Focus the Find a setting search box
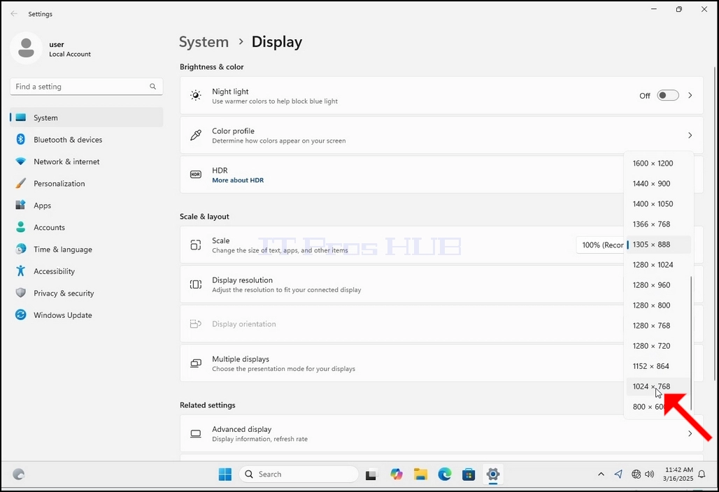Image resolution: width=719 pixels, height=492 pixels. 86,87
